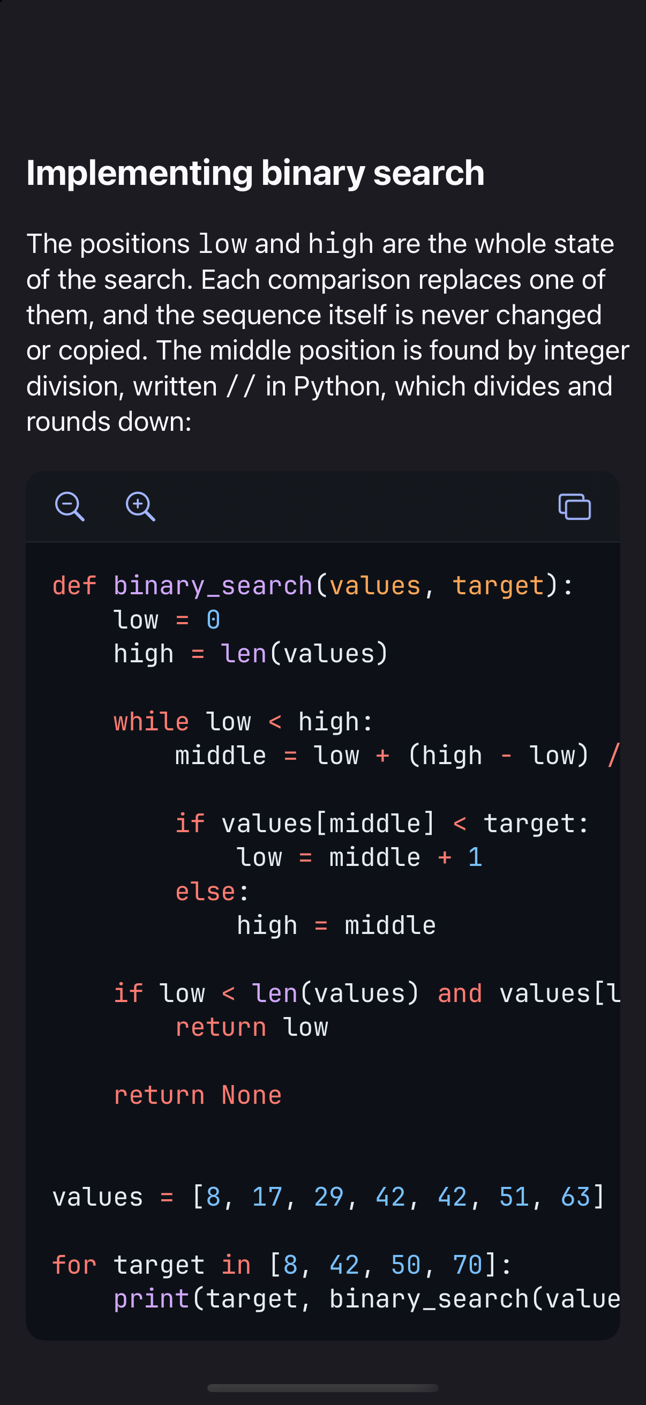Viewport: 646px width, 1405px height.
Task: Click the 'if values[middle] < target:' line
Action: tap(382, 824)
